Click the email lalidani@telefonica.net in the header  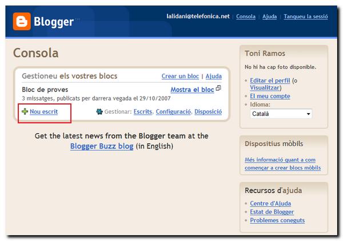point(198,17)
